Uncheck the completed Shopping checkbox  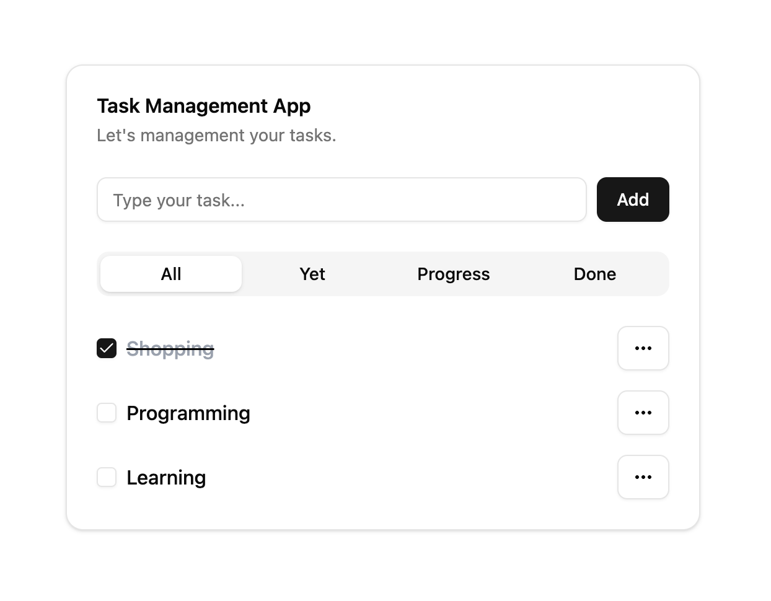107,348
